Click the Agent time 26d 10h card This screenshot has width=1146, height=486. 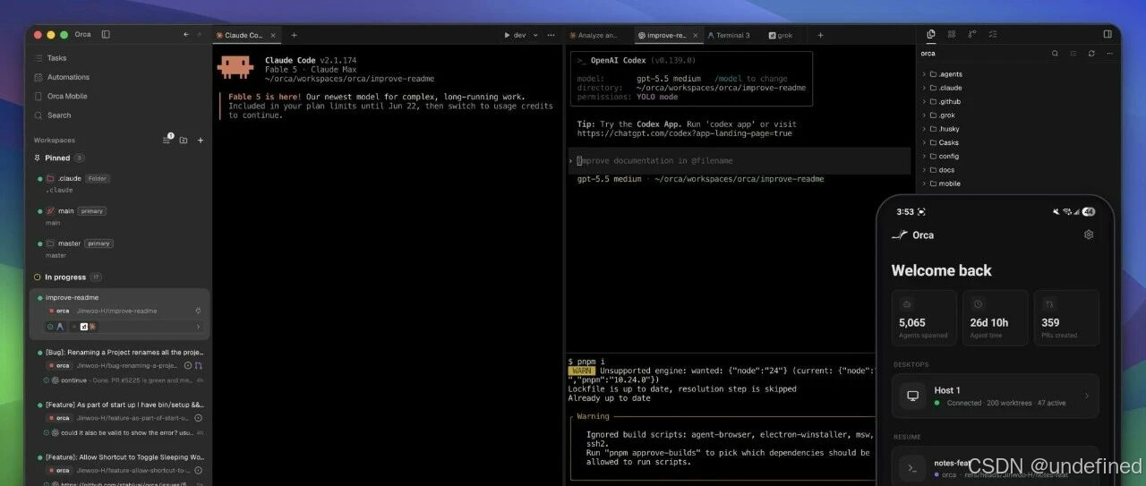tap(995, 318)
